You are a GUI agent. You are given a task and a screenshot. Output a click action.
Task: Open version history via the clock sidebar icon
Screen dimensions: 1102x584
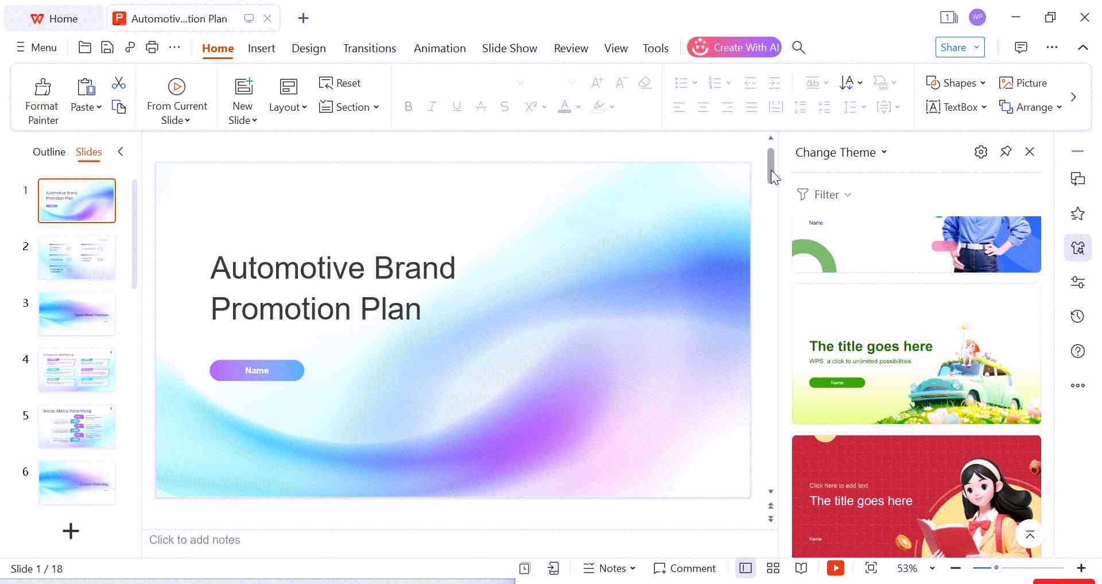click(x=1078, y=316)
